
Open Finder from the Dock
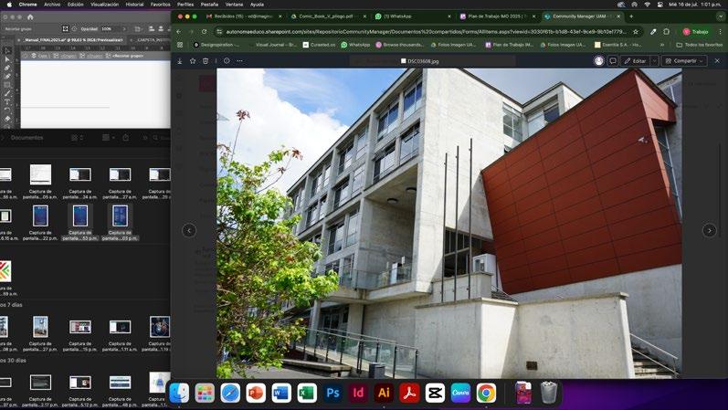(179, 393)
